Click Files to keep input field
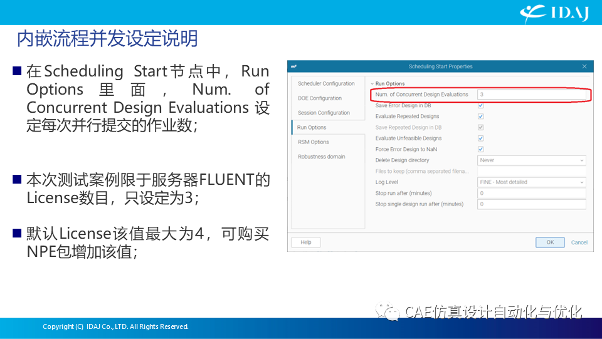602x339 pixels. (x=532, y=171)
